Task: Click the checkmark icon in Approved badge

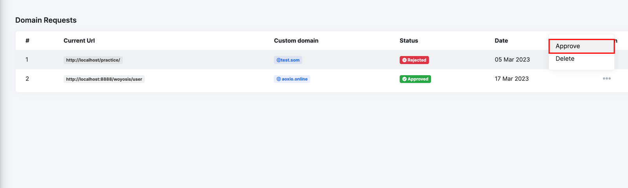Action: [404, 79]
